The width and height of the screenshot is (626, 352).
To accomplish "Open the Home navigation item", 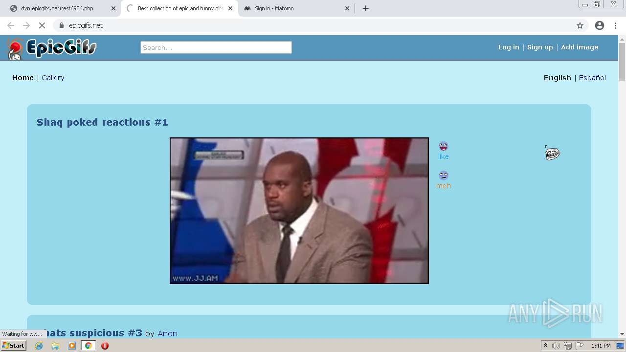I will point(23,78).
